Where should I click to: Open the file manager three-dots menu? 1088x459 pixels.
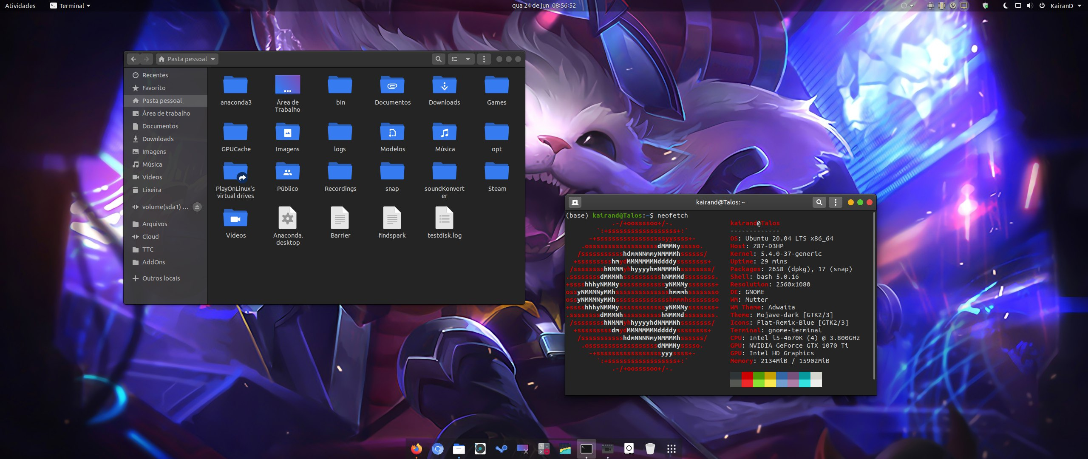point(484,59)
